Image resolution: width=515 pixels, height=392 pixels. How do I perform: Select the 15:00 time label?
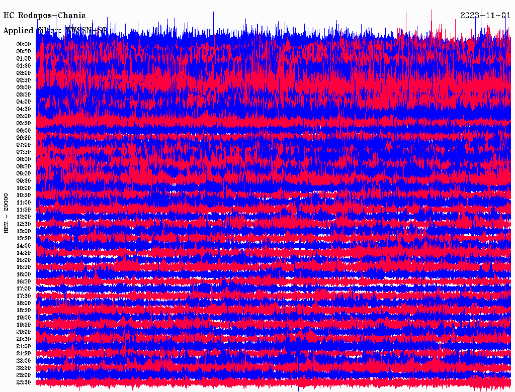(23, 260)
